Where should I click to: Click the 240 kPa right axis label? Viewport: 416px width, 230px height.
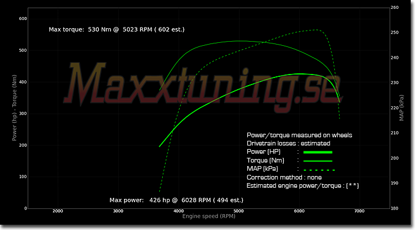point(394,58)
